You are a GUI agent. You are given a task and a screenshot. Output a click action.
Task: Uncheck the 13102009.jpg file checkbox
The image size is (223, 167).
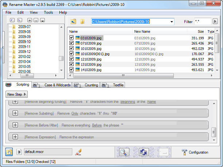(x=71, y=64)
